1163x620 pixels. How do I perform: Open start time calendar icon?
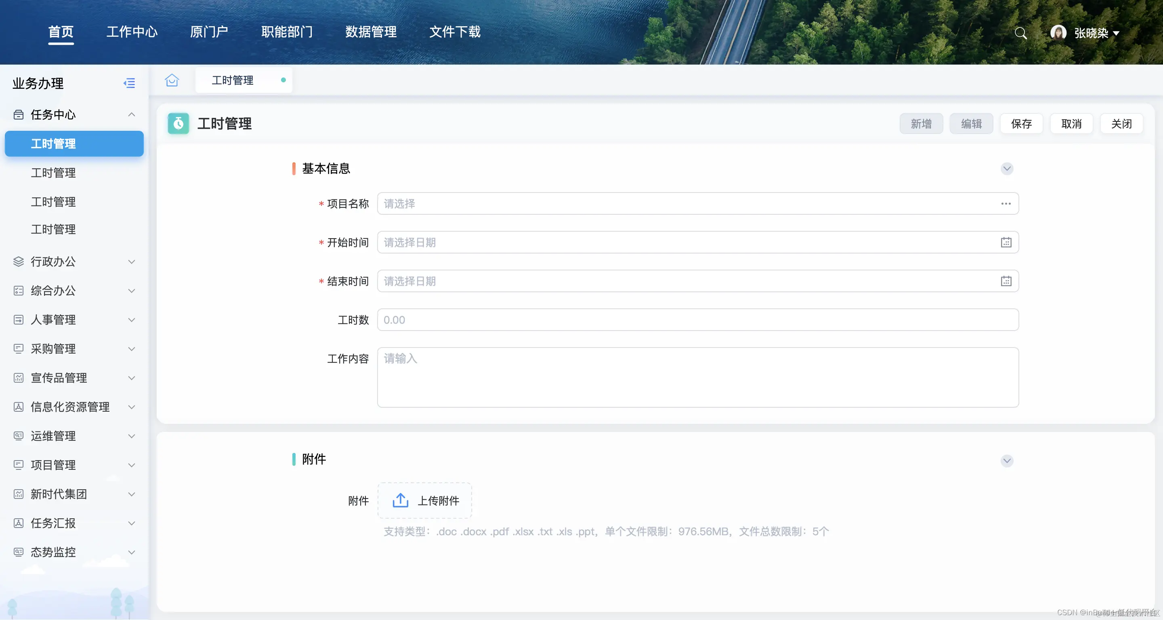[1006, 242]
